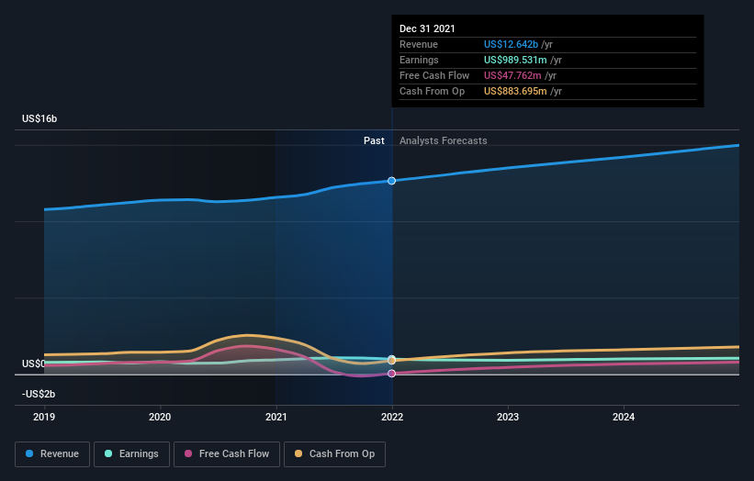This screenshot has height=481, width=754.
Task: Click the -US$2b y-axis label
Action: [39, 394]
